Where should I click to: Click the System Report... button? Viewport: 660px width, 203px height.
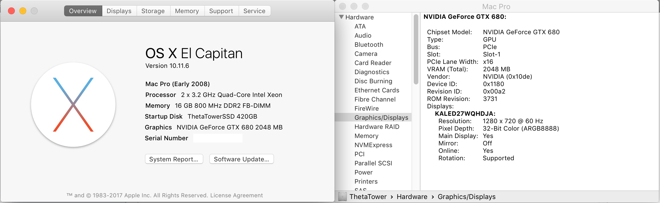click(174, 159)
